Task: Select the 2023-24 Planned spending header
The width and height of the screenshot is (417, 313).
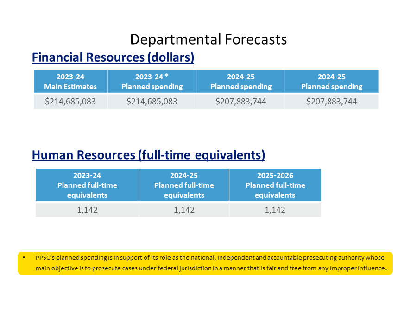Action: [152, 81]
